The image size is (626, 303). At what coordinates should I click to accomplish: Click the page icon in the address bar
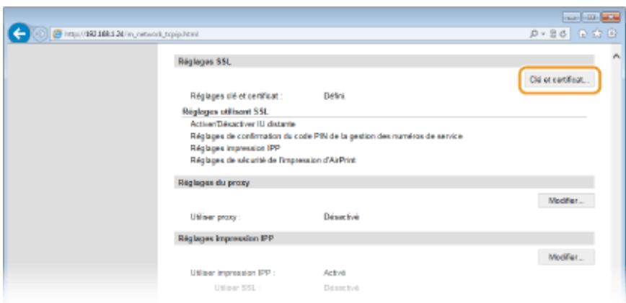coord(57,34)
